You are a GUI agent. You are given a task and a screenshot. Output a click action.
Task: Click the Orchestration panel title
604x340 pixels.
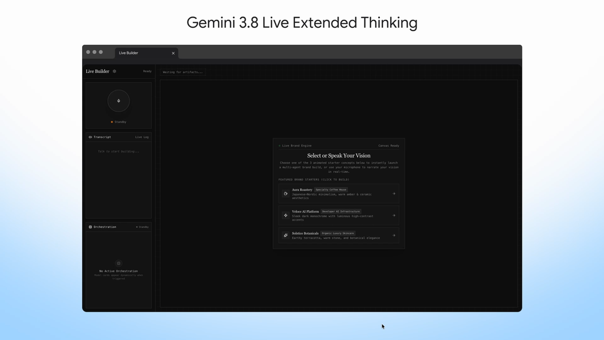105,227
